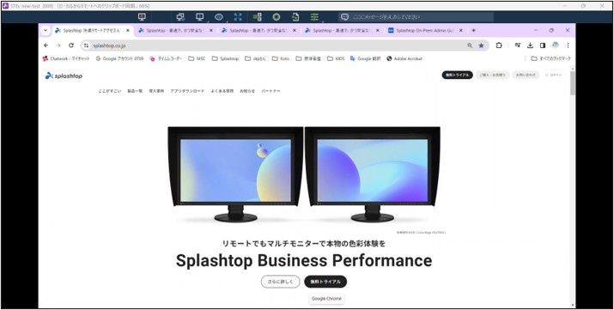Click ログイン link in header
Screen dimensions: 614x310
coord(554,75)
